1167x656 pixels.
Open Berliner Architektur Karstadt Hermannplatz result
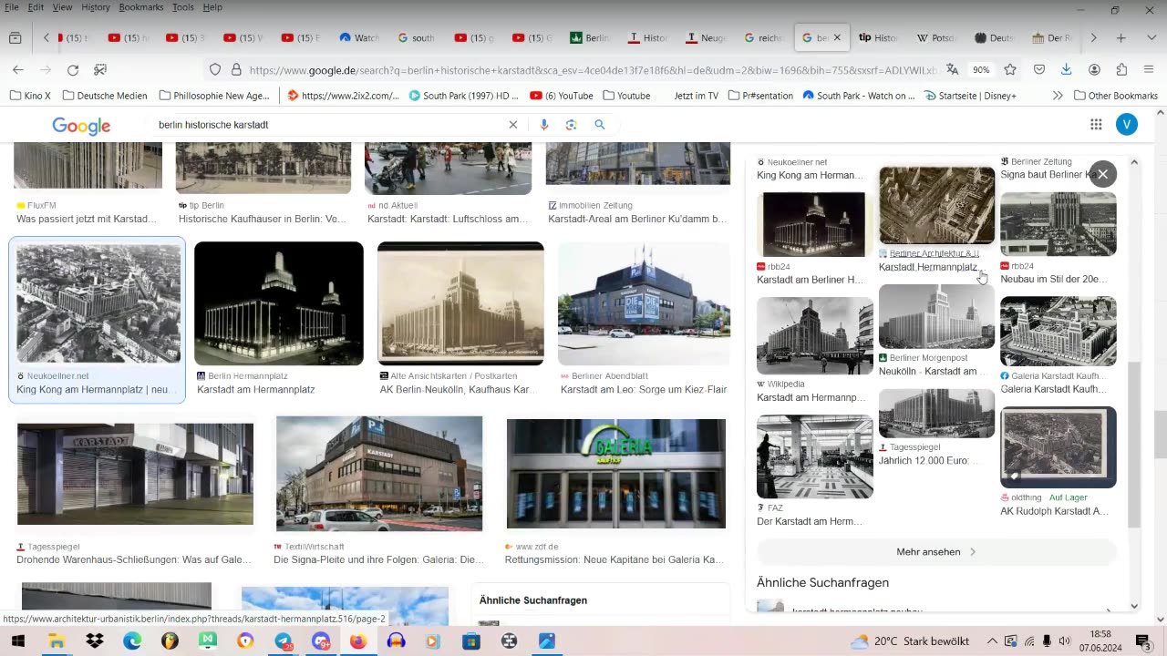[936, 205]
